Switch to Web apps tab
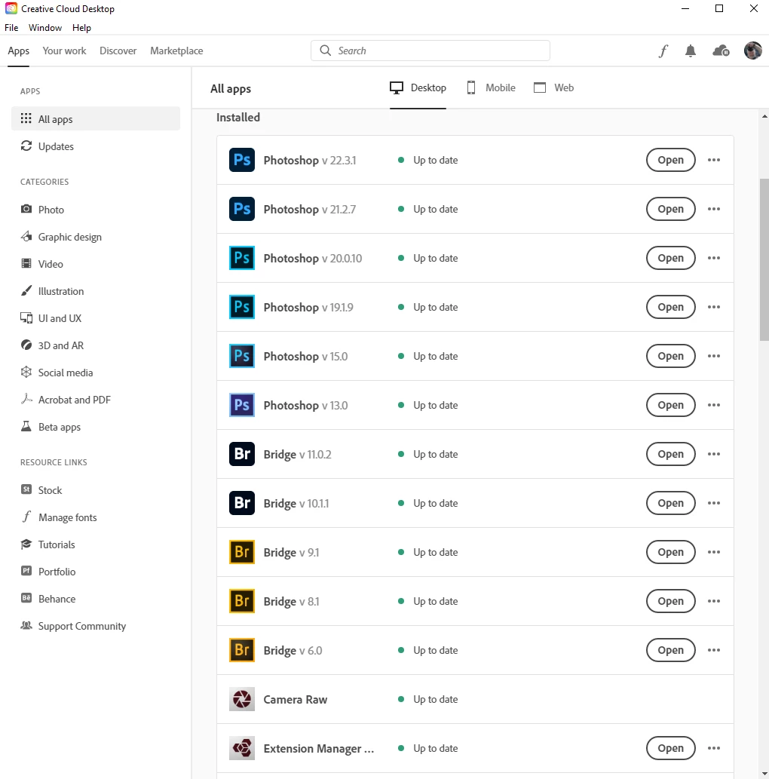 click(x=553, y=88)
